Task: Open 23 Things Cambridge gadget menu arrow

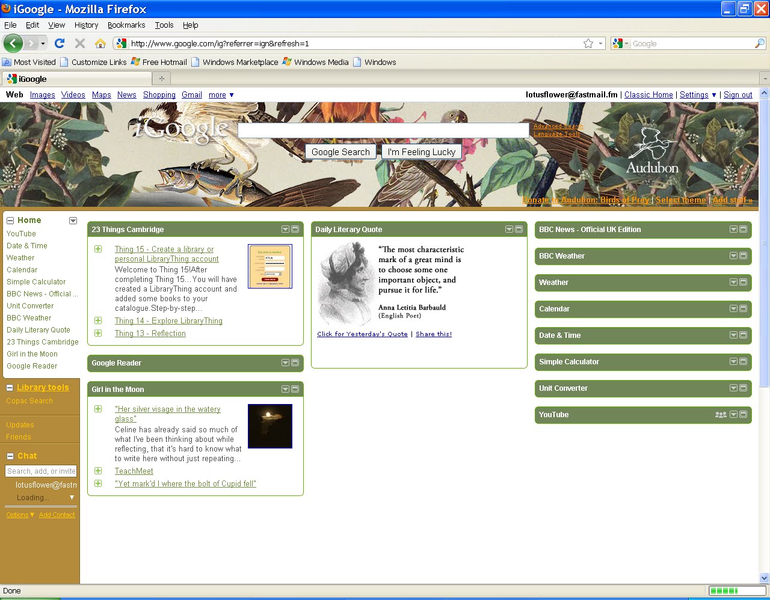Action: tap(285, 229)
